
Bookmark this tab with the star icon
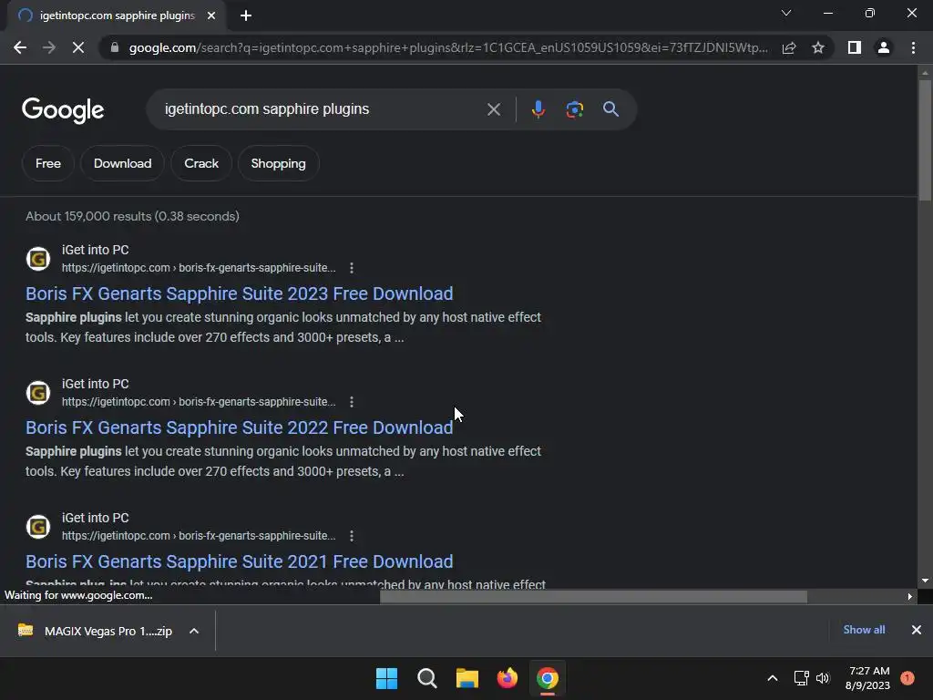tap(818, 47)
